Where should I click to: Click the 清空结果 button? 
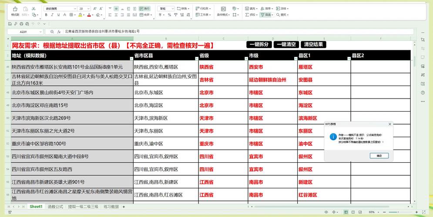coord(313,44)
